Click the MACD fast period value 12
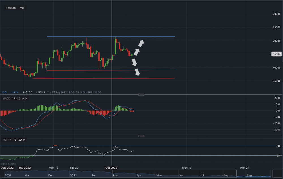The width and height of the screenshot is (283, 179). [14, 98]
